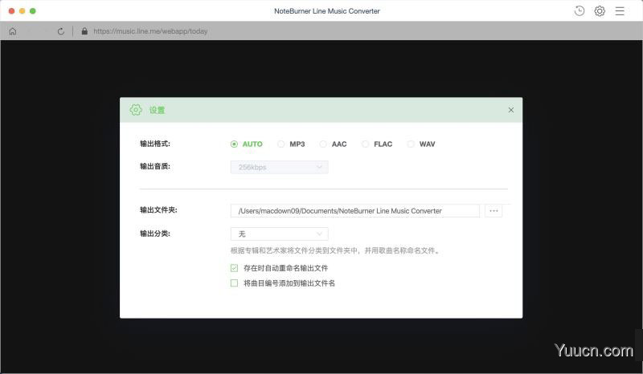The height and width of the screenshot is (374, 643).
Task: Click the 输出格式 label
Action: click(x=155, y=144)
